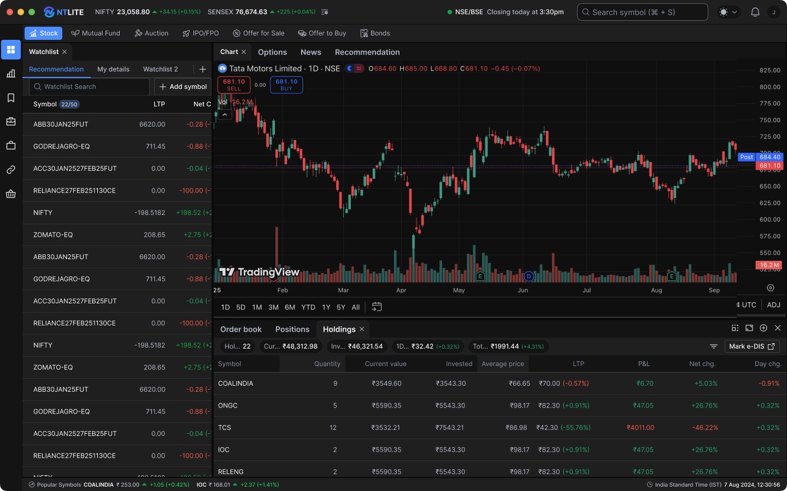Open the user profile avatar J
This screenshot has height=491, width=787.
click(x=774, y=12)
